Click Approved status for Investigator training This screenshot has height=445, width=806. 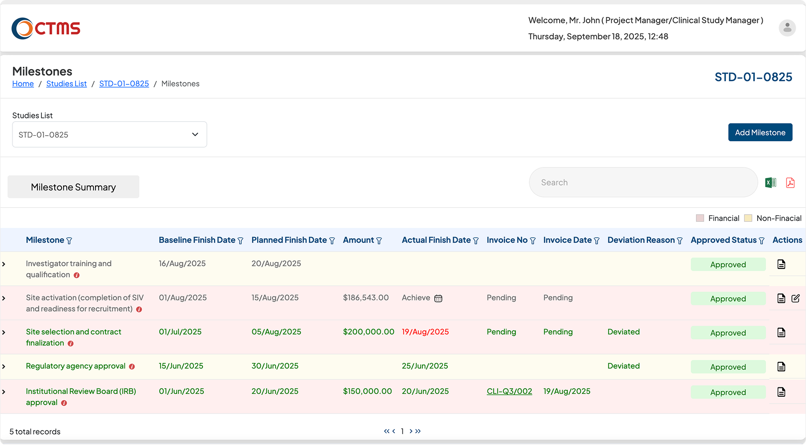point(728,265)
